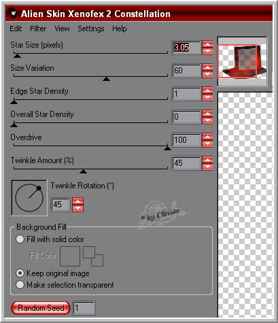Open the Settings menu
Viewport: 278px width, 323px height.
91,29
